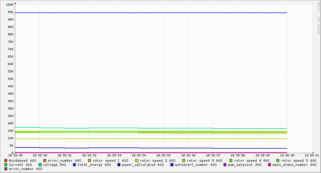The width and height of the screenshot is (321, 173).
Task: Click the 18:59:55 time axis label
Action: [x=163, y=155]
